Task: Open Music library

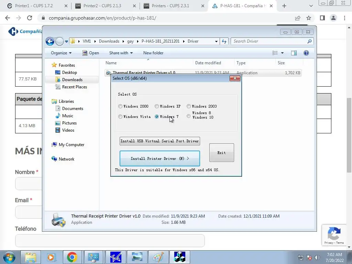Action: tap(68, 116)
